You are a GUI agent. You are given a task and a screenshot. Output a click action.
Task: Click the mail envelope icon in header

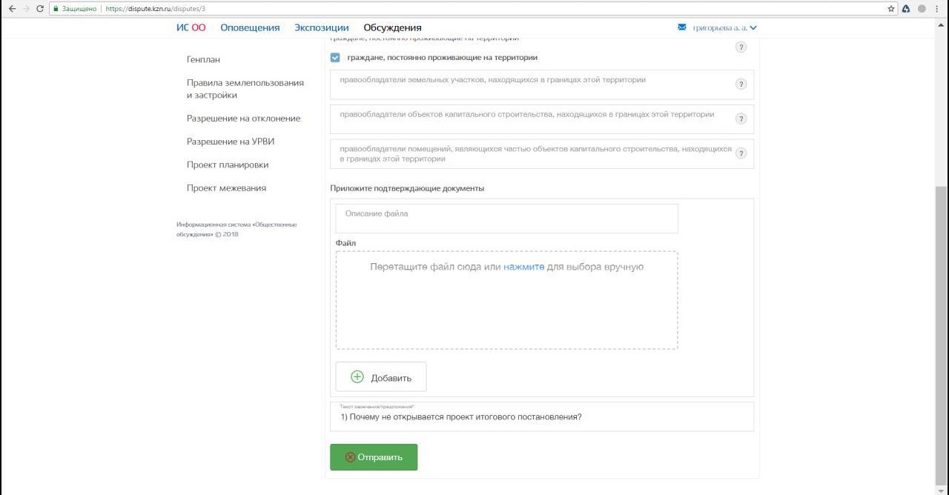pos(682,27)
